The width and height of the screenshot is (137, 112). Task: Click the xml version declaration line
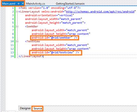click(49, 8)
